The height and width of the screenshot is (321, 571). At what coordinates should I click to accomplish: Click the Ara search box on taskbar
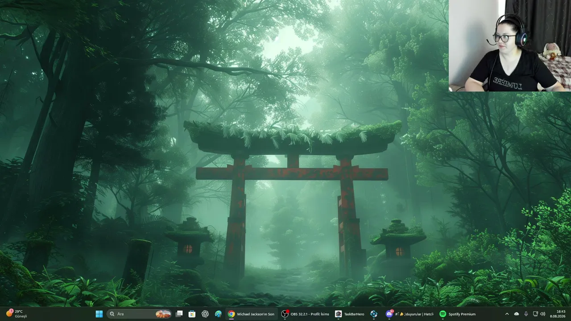click(140, 314)
